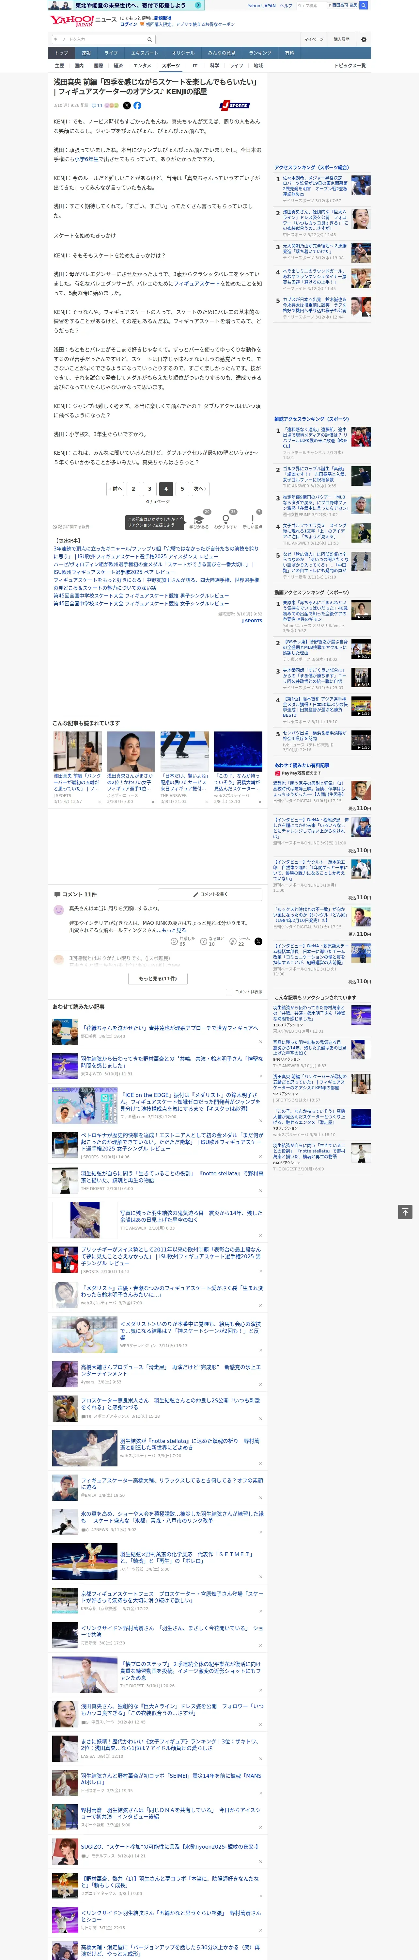Open the ライブ main tab
Viewport: 419px width, 1960px height.
click(x=111, y=53)
